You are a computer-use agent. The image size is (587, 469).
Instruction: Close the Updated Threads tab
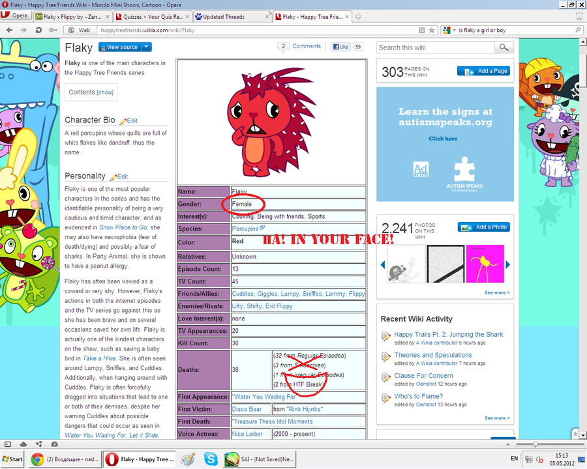coord(267,17)
